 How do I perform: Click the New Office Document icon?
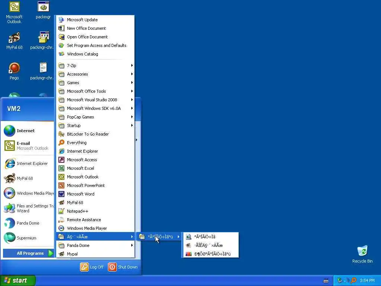[x=61, y=28]
